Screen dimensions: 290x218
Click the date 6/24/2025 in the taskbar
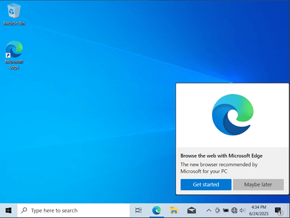click(x=259, y=213)
